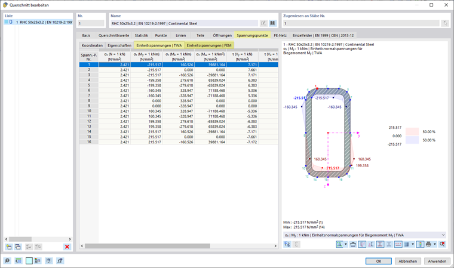Click the search magnifier icon at bottom left

[x=7, y=261]
